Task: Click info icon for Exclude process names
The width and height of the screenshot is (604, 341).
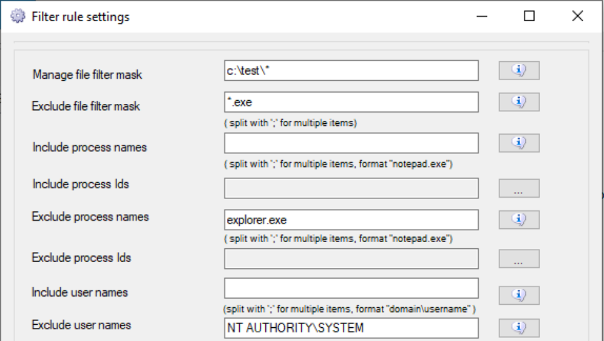Action: [519, 220]
